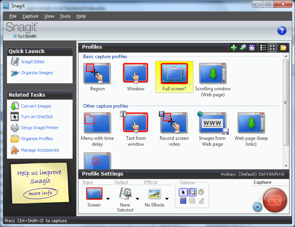Click the big red Capture button
295x227 pixels.
click(x=275, y=200)
